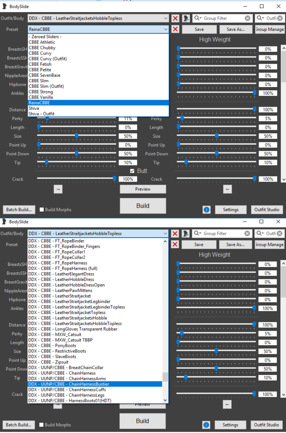Click the blue info icon in bottom window
The width and height of the screenshot is (286, 433).
tap(206, 425)
